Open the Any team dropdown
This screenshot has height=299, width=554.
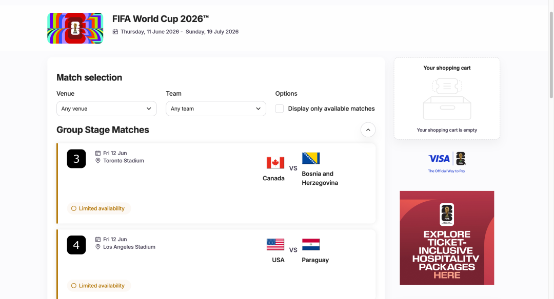(215, 109)
